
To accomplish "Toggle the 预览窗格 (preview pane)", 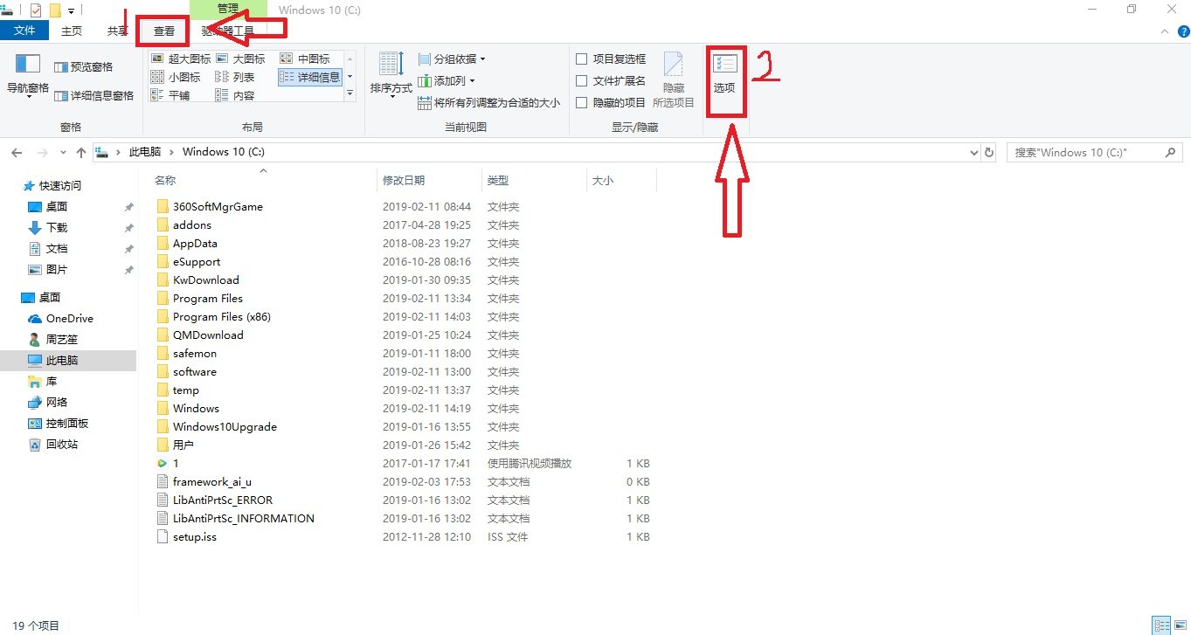I will pos(83,66).
